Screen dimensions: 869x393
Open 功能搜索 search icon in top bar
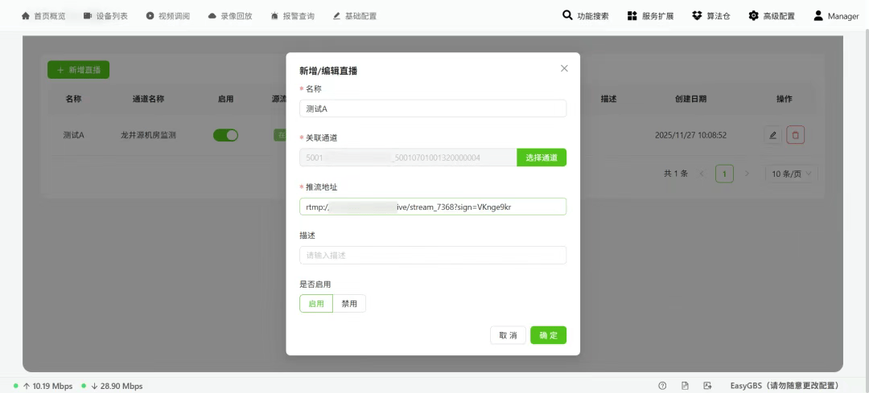tap(568, 15)
